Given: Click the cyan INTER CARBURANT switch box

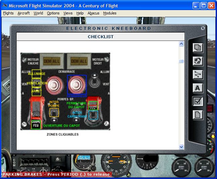Looking at the screenshot, I should (93, 115).
